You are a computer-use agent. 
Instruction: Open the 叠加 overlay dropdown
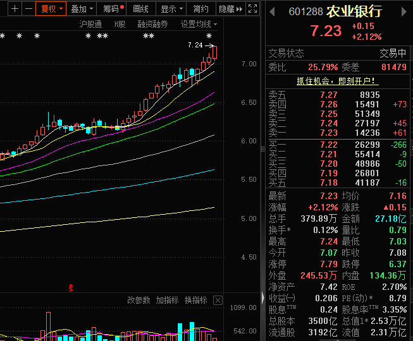pos(82,9)
